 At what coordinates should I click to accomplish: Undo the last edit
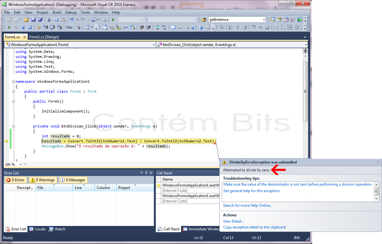click(72, 20)
